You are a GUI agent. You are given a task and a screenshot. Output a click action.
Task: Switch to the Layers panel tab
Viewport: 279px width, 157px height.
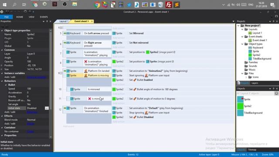(x=255, y=83)
